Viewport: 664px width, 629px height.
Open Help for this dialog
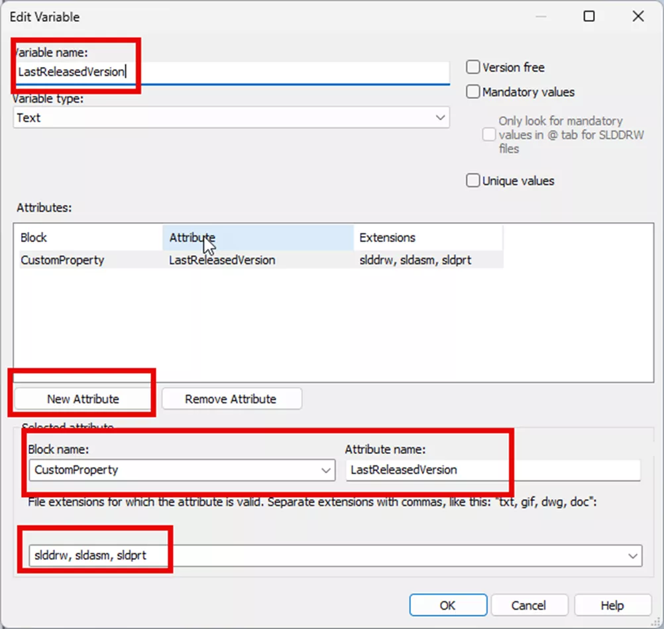click(x=612, y=604)
